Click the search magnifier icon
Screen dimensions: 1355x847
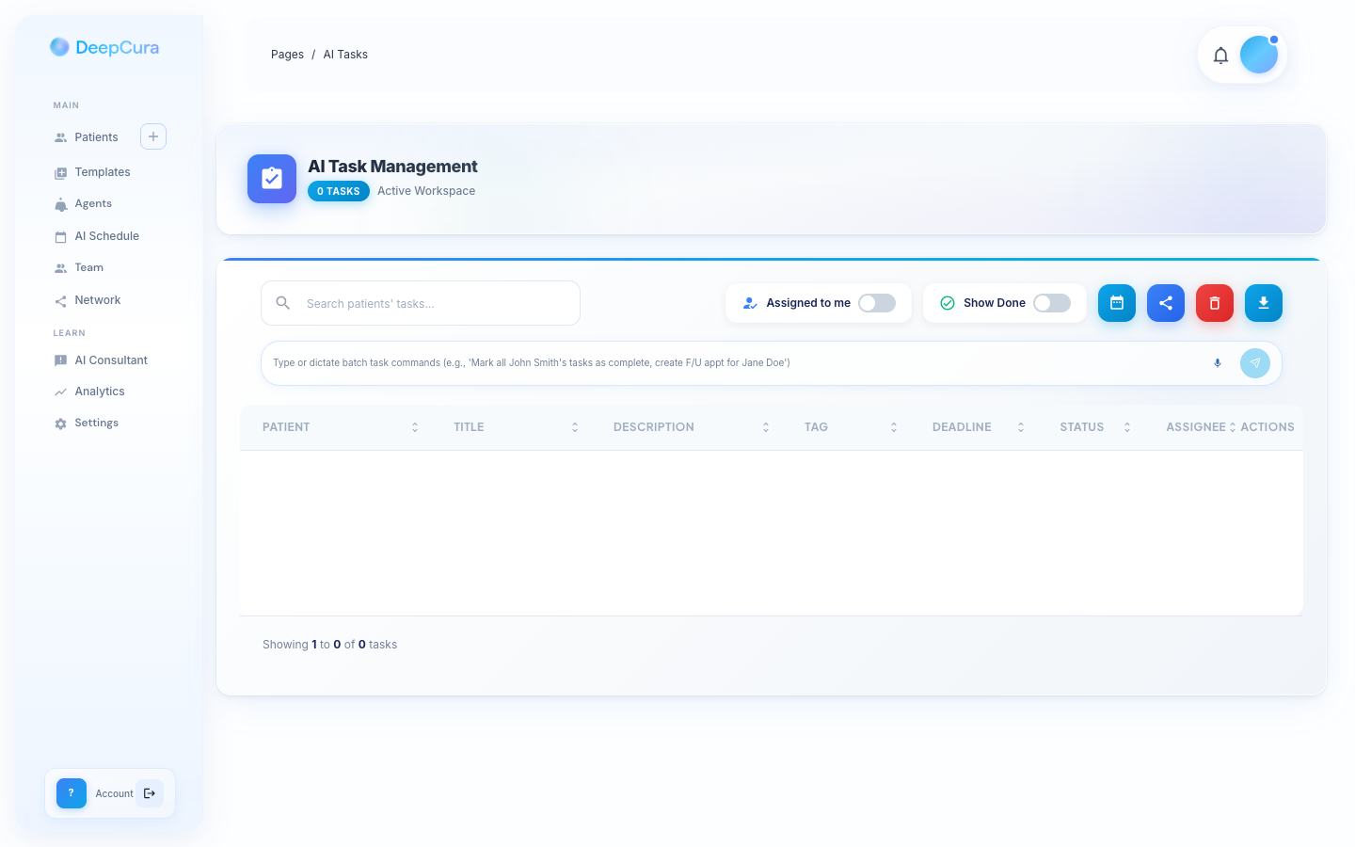(282, 303)
